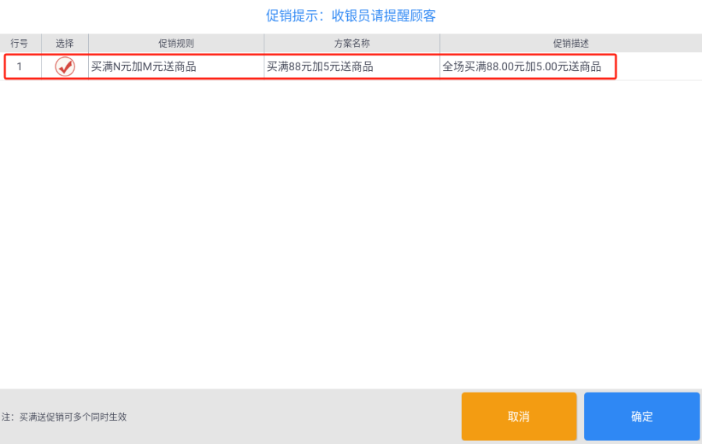Click the blank space right of the description cell
Screen dimensions: 702x444
[x=659, y=67]
